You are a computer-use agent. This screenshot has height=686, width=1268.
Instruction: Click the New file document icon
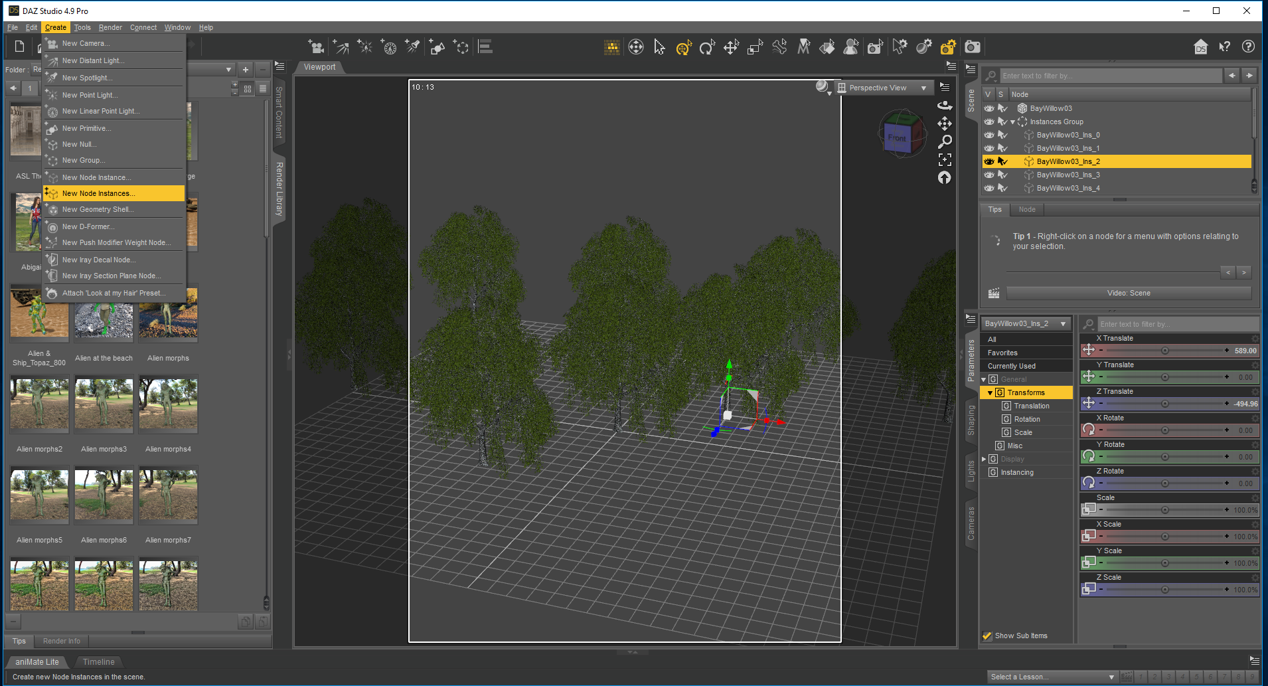[x=19, y=46]
